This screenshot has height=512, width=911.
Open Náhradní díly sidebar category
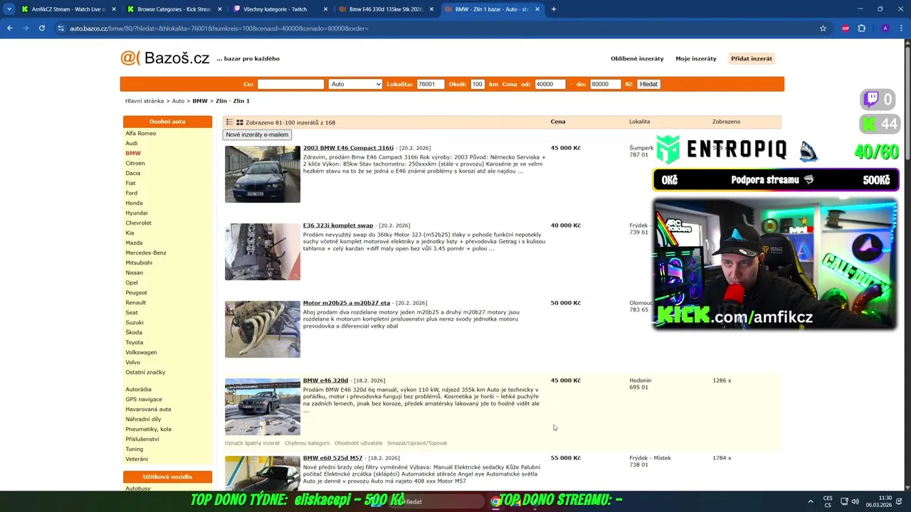coord(143,419)
